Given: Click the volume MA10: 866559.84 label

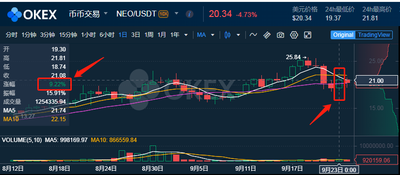Looking at the screenshot, I should 114,140.
